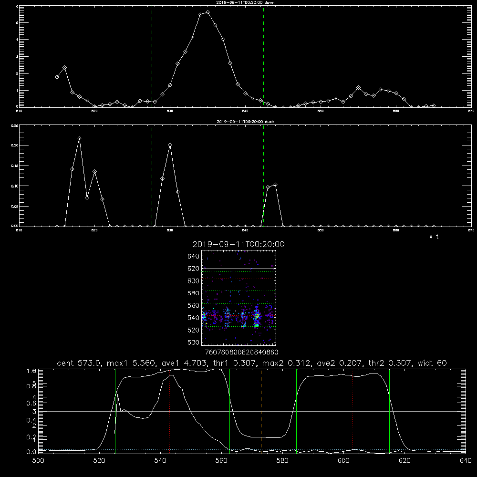The image size is (477, 477).
Task: Click the "640" label on heatmap y-axis
Action: pos(193,256)
